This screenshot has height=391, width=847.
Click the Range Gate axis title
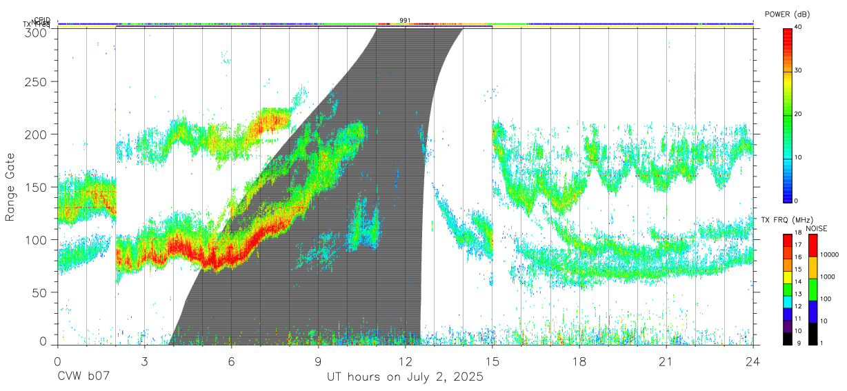pos(11,187)
